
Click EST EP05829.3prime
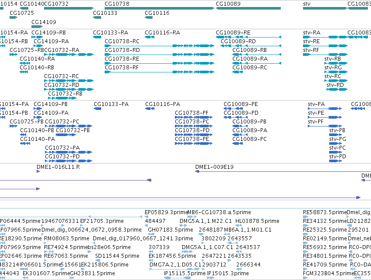pos(146,217)
